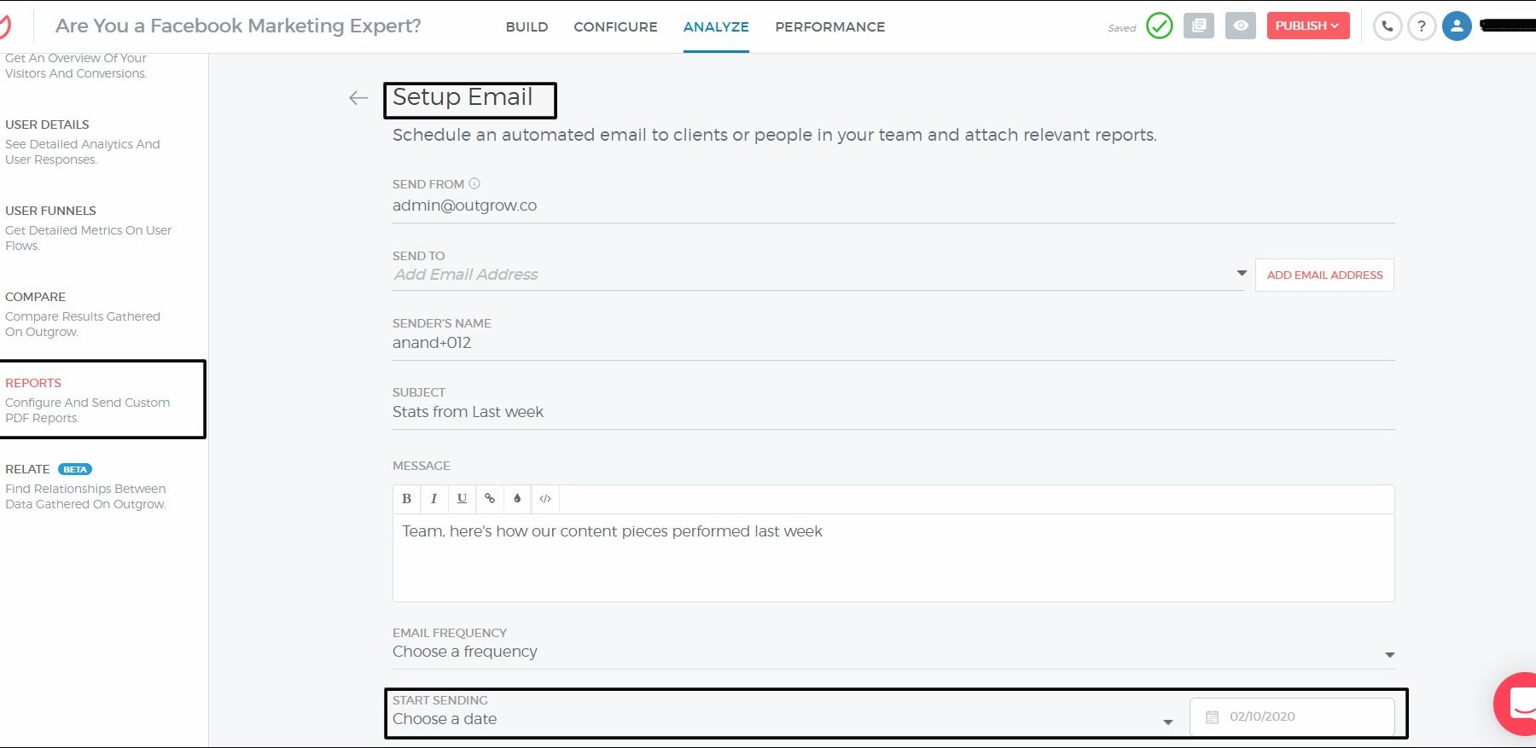Viewport: 1536px width, 748px height.
Task: Open the Start Sending date-option dropdown
Action: tap(1167, 722)
